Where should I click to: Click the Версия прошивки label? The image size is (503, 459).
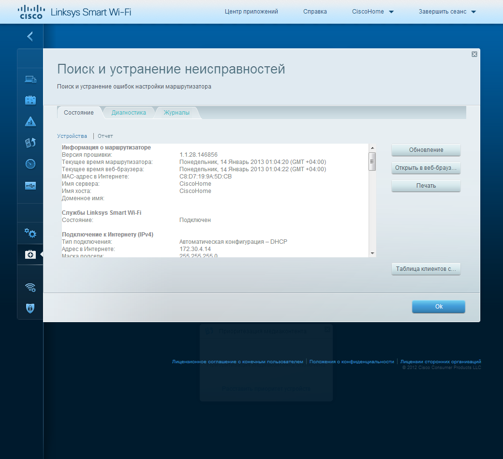click(x=87, y=155)
